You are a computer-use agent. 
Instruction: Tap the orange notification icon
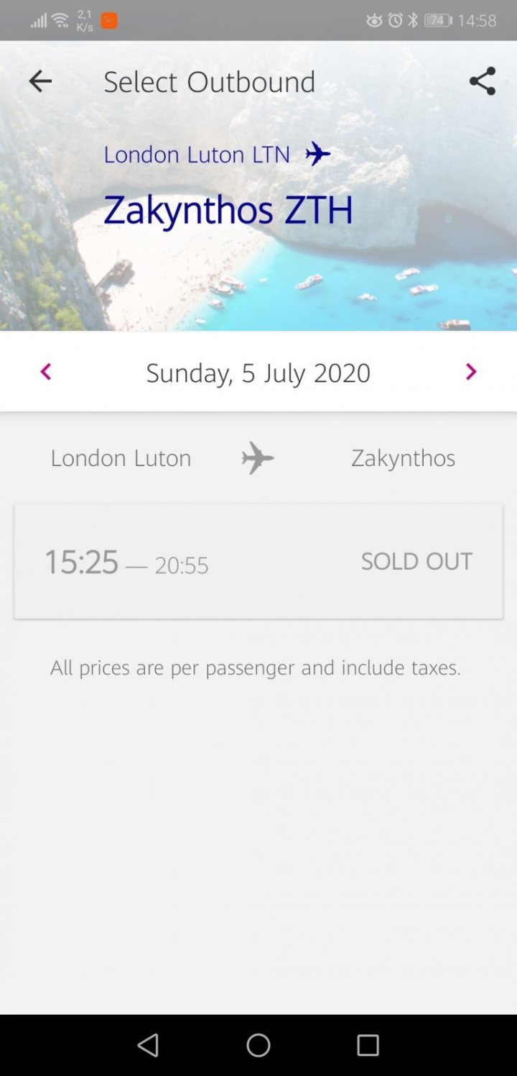(x=109, y=21)
